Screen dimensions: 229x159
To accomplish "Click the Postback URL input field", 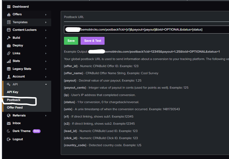I will coord(146,29).
